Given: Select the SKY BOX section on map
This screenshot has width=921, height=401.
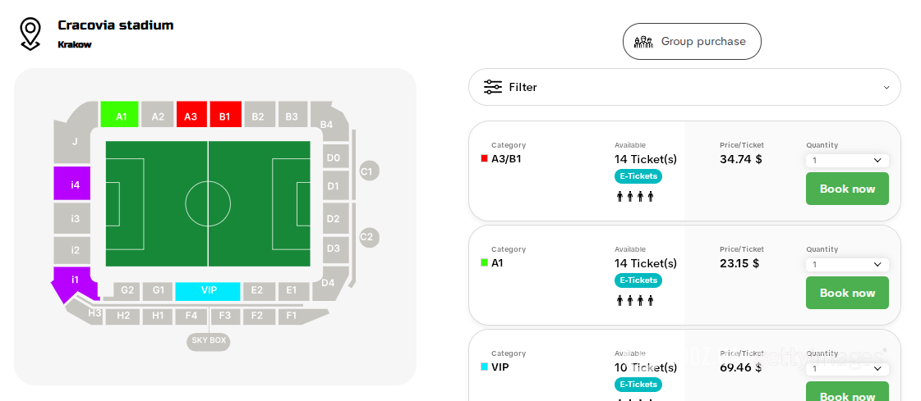Looking at the screenshot, I should click(x=209, y=340).
